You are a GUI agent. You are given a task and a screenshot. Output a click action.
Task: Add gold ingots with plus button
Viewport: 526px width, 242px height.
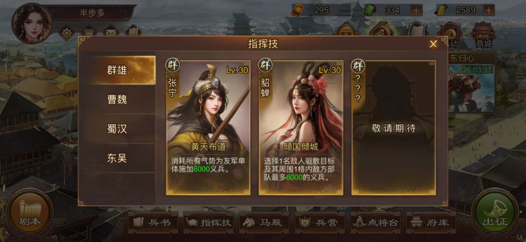[489, 10]
